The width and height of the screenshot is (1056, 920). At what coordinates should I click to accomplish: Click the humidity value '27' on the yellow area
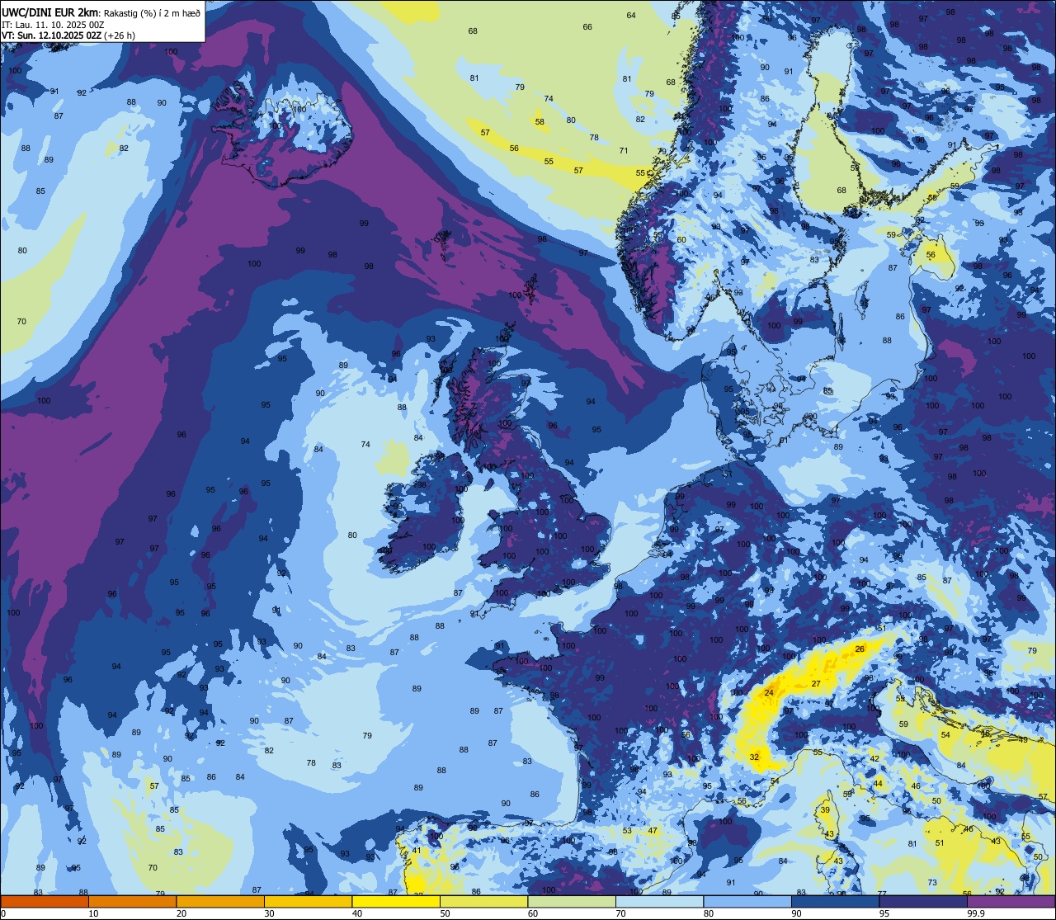point(816,684)
